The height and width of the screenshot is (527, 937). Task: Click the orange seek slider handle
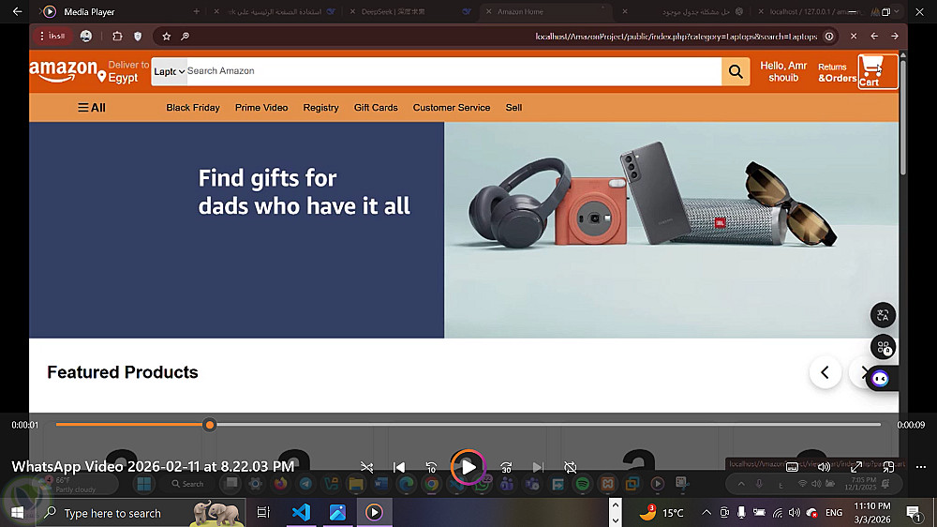pos(209,425)
